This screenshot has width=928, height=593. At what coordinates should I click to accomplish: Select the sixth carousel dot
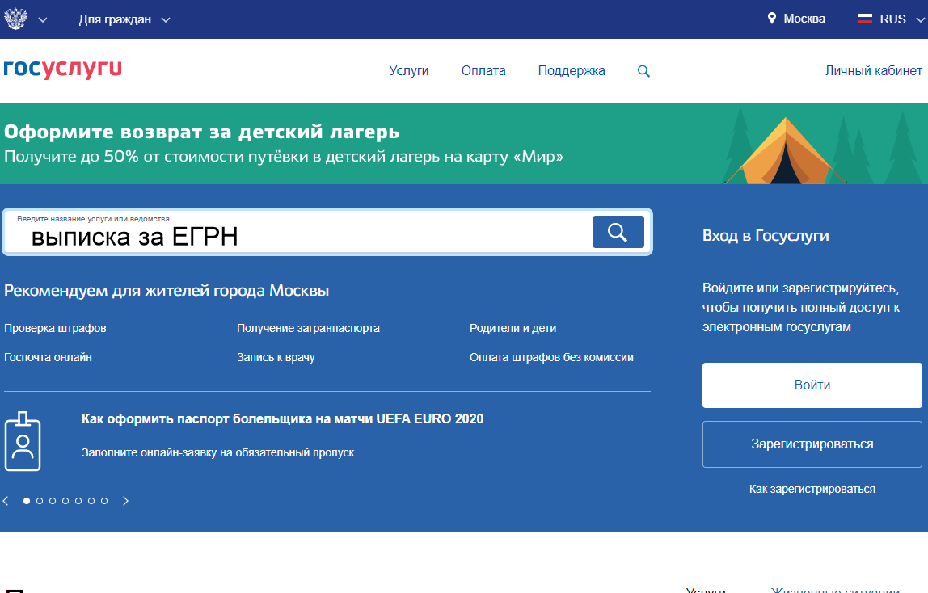(91, 501)
